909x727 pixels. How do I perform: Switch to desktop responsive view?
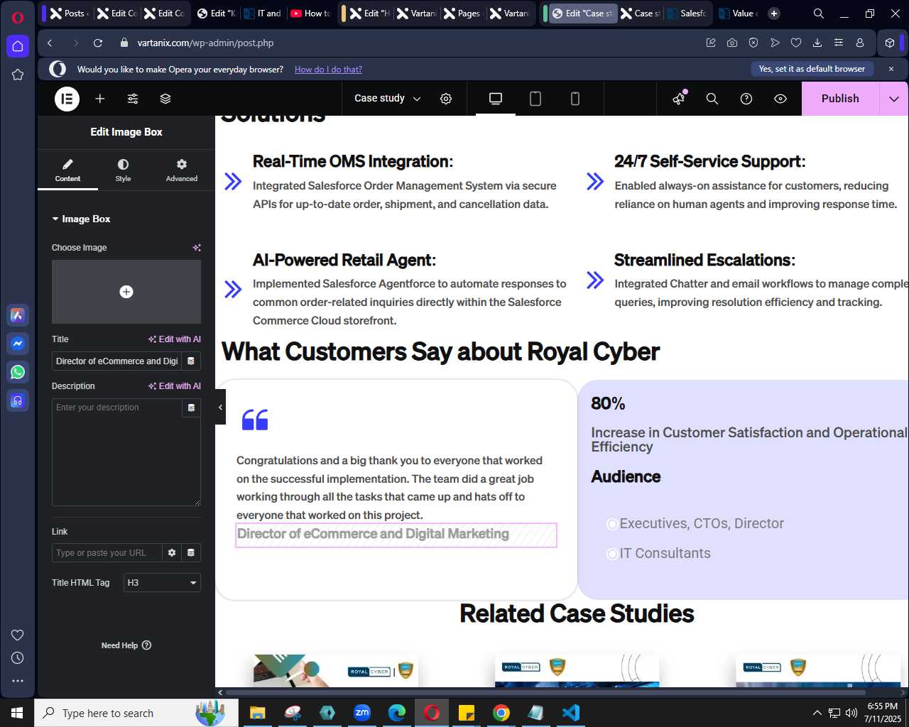coord(496,99)
